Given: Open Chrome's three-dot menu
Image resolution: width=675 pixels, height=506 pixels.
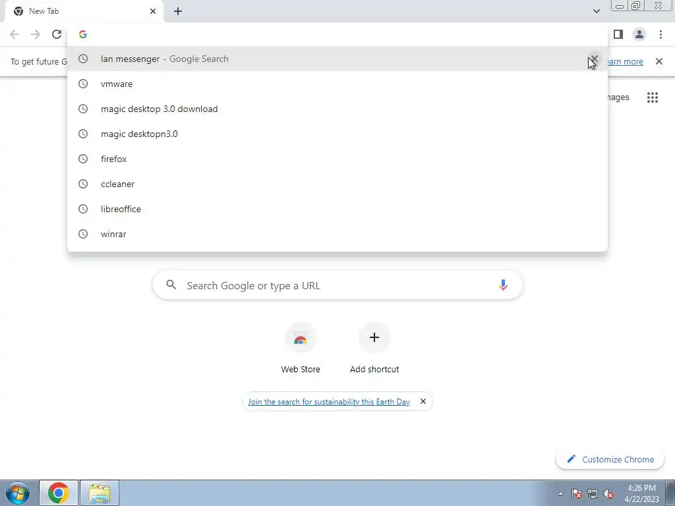Looking at the screenshot, I should tap(660, 34).
